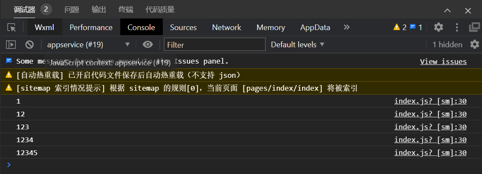The height and width of the screenshot is (174, 482).
Task: Open the DevTools settings gear icon
Action: point(438,27)
